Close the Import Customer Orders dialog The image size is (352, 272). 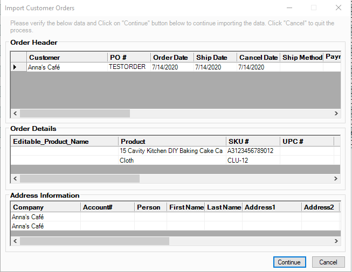tap(338, 8)
